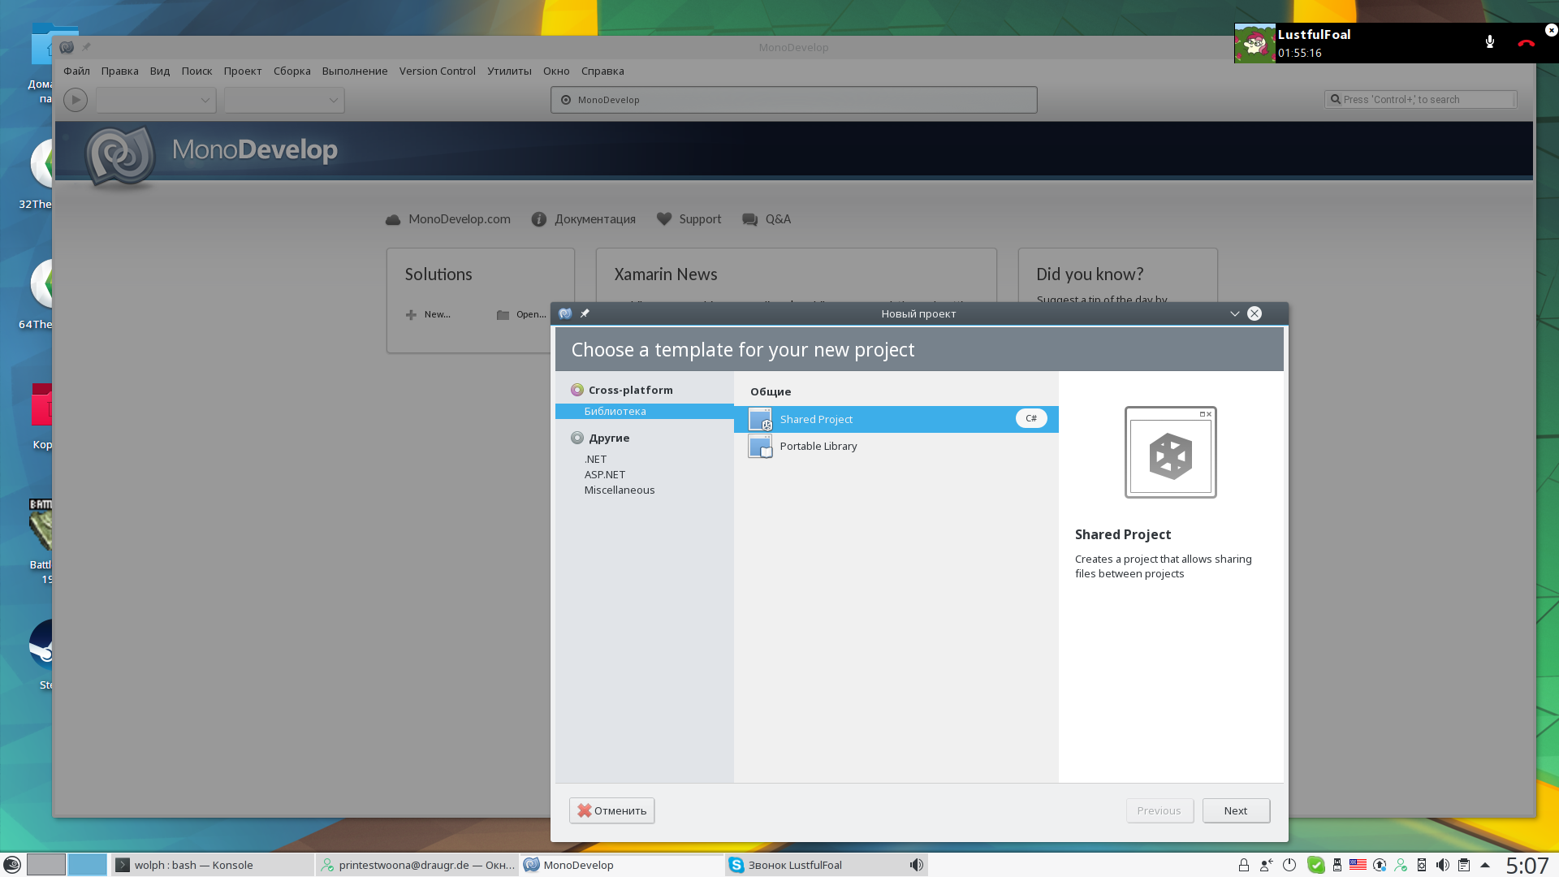Switch to the second virtual desktop pager
Image resolution: width=1559 pixels, height=877 pixels.
87,865
